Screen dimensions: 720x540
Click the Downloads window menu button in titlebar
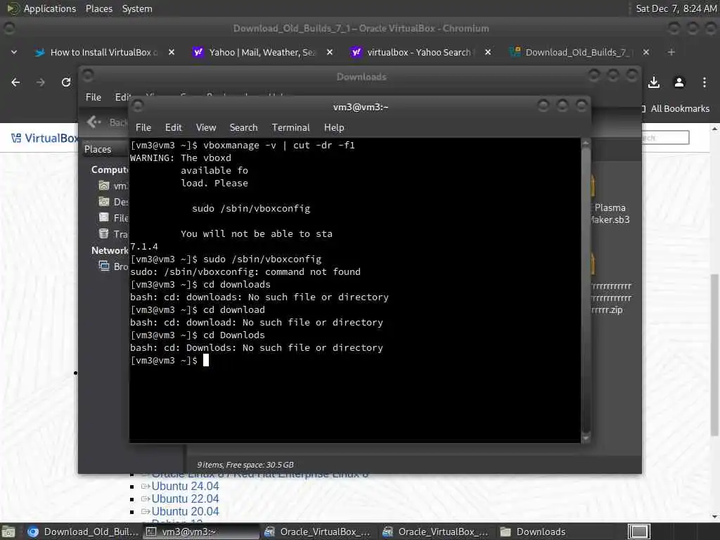pyautogui.click(x=88, y=75)
